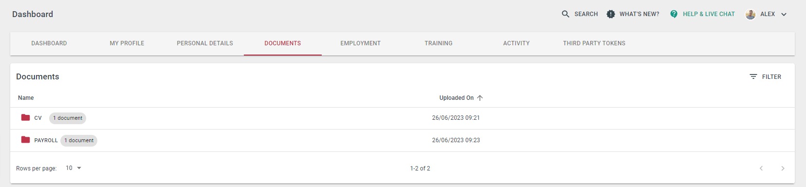Go to previous page arrow

click(761, 168)
